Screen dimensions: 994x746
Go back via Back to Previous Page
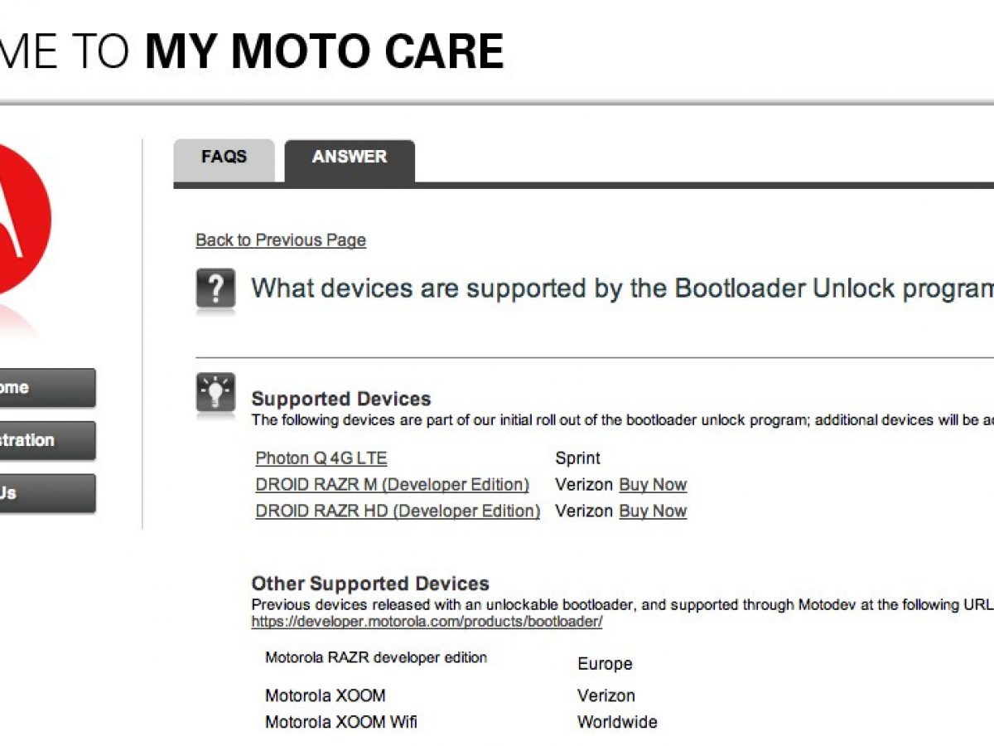coord(281,240)
